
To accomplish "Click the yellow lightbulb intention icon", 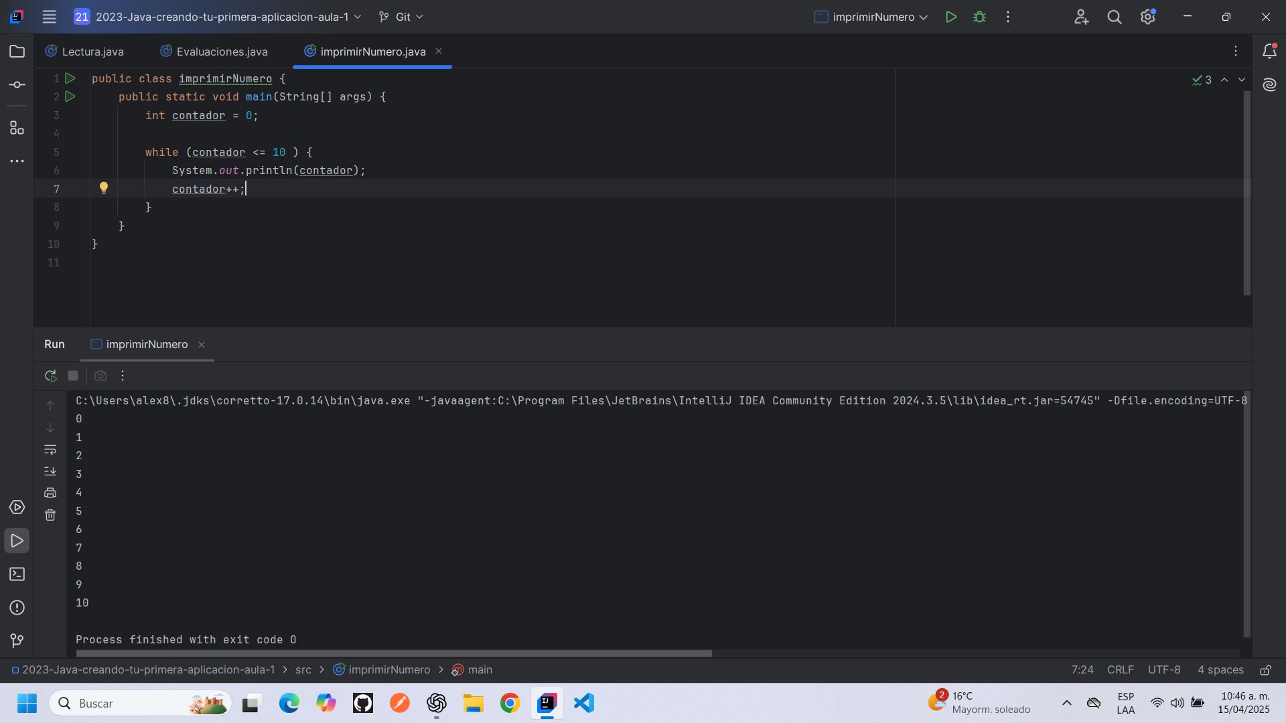I will coord(104,188).
